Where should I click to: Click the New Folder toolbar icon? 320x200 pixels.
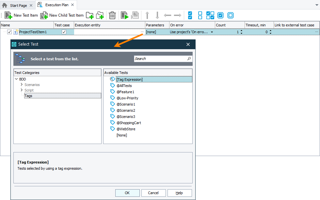[89, 15]
